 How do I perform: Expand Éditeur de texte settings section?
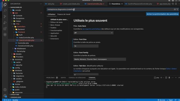(56, 22)
